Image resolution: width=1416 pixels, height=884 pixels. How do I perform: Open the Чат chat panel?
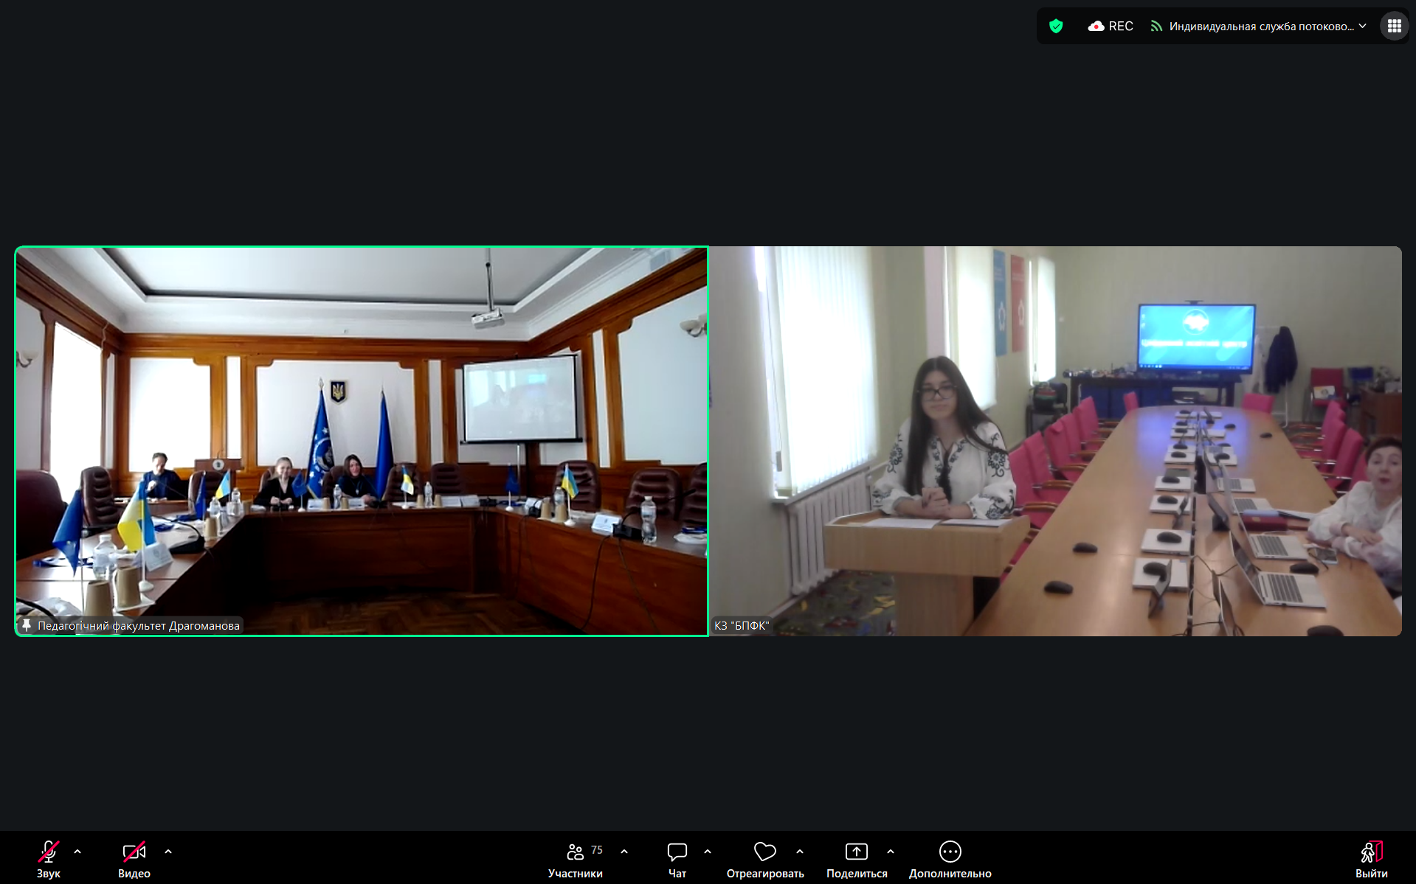(677, 858)
